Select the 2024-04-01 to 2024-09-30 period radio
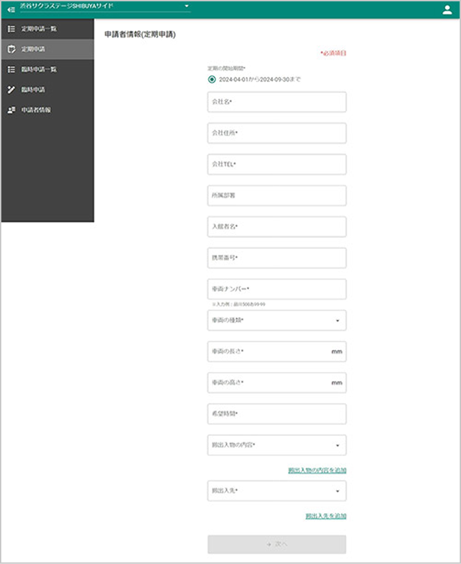461x564 pixels. pyautogui.click(x=212, y=80)
